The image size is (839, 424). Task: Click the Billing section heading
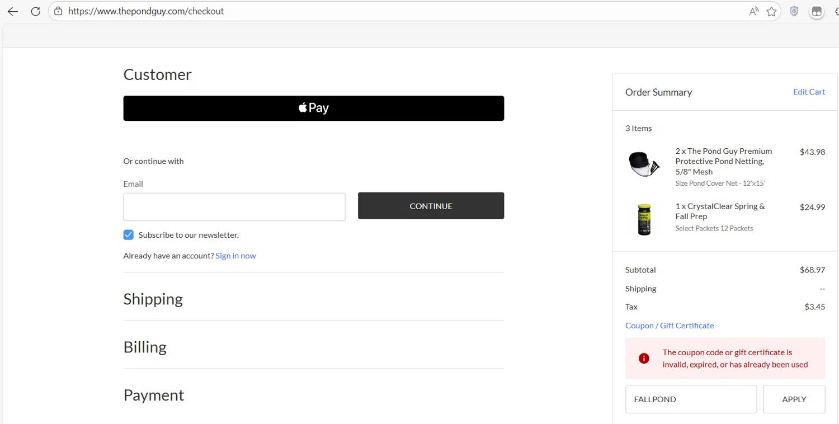pos(145,347)
